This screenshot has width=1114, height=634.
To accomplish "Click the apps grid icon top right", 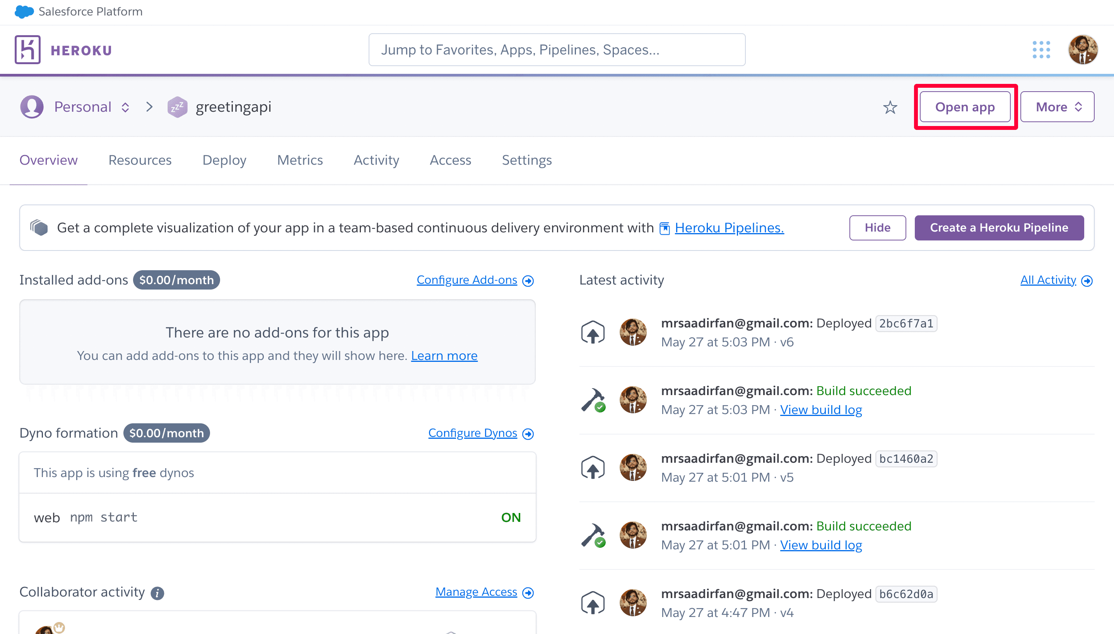I will [1041, 49].
